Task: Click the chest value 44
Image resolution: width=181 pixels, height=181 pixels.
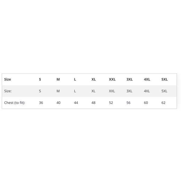Action: [x=76, y=103]
